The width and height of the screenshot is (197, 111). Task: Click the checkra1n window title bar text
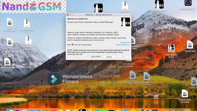click(98, 15)
